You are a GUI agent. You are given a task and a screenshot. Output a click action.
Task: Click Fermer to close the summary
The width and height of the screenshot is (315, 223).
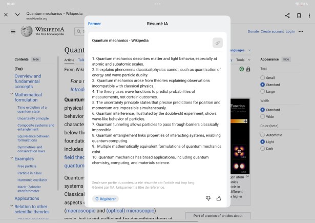pos(94,24)
